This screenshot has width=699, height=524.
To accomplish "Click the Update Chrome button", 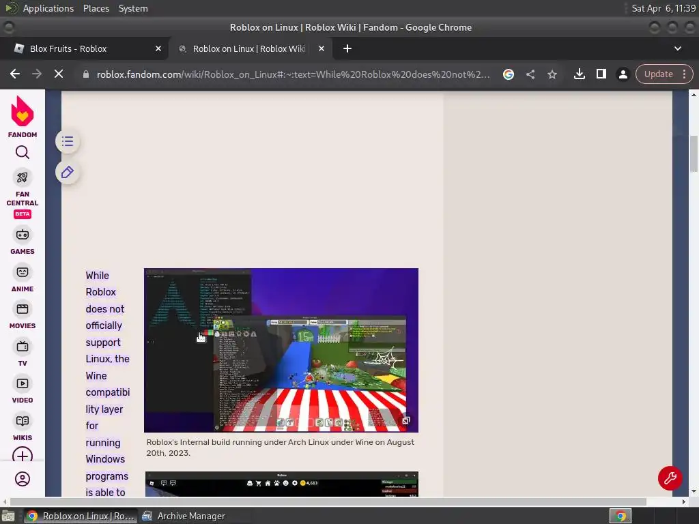I will click(658, 74).
